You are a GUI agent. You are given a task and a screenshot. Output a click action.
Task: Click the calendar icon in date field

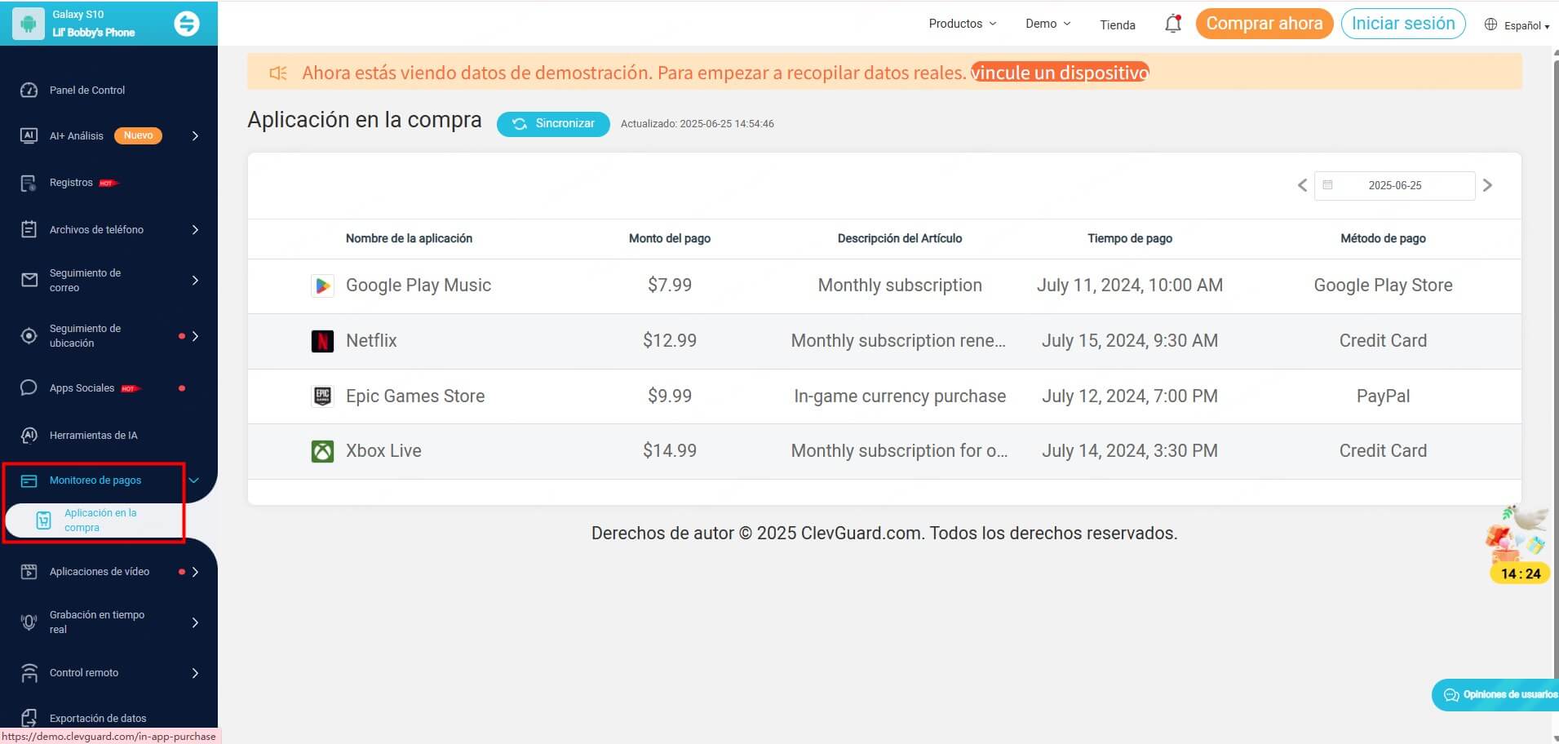[x=1327, y=185]
